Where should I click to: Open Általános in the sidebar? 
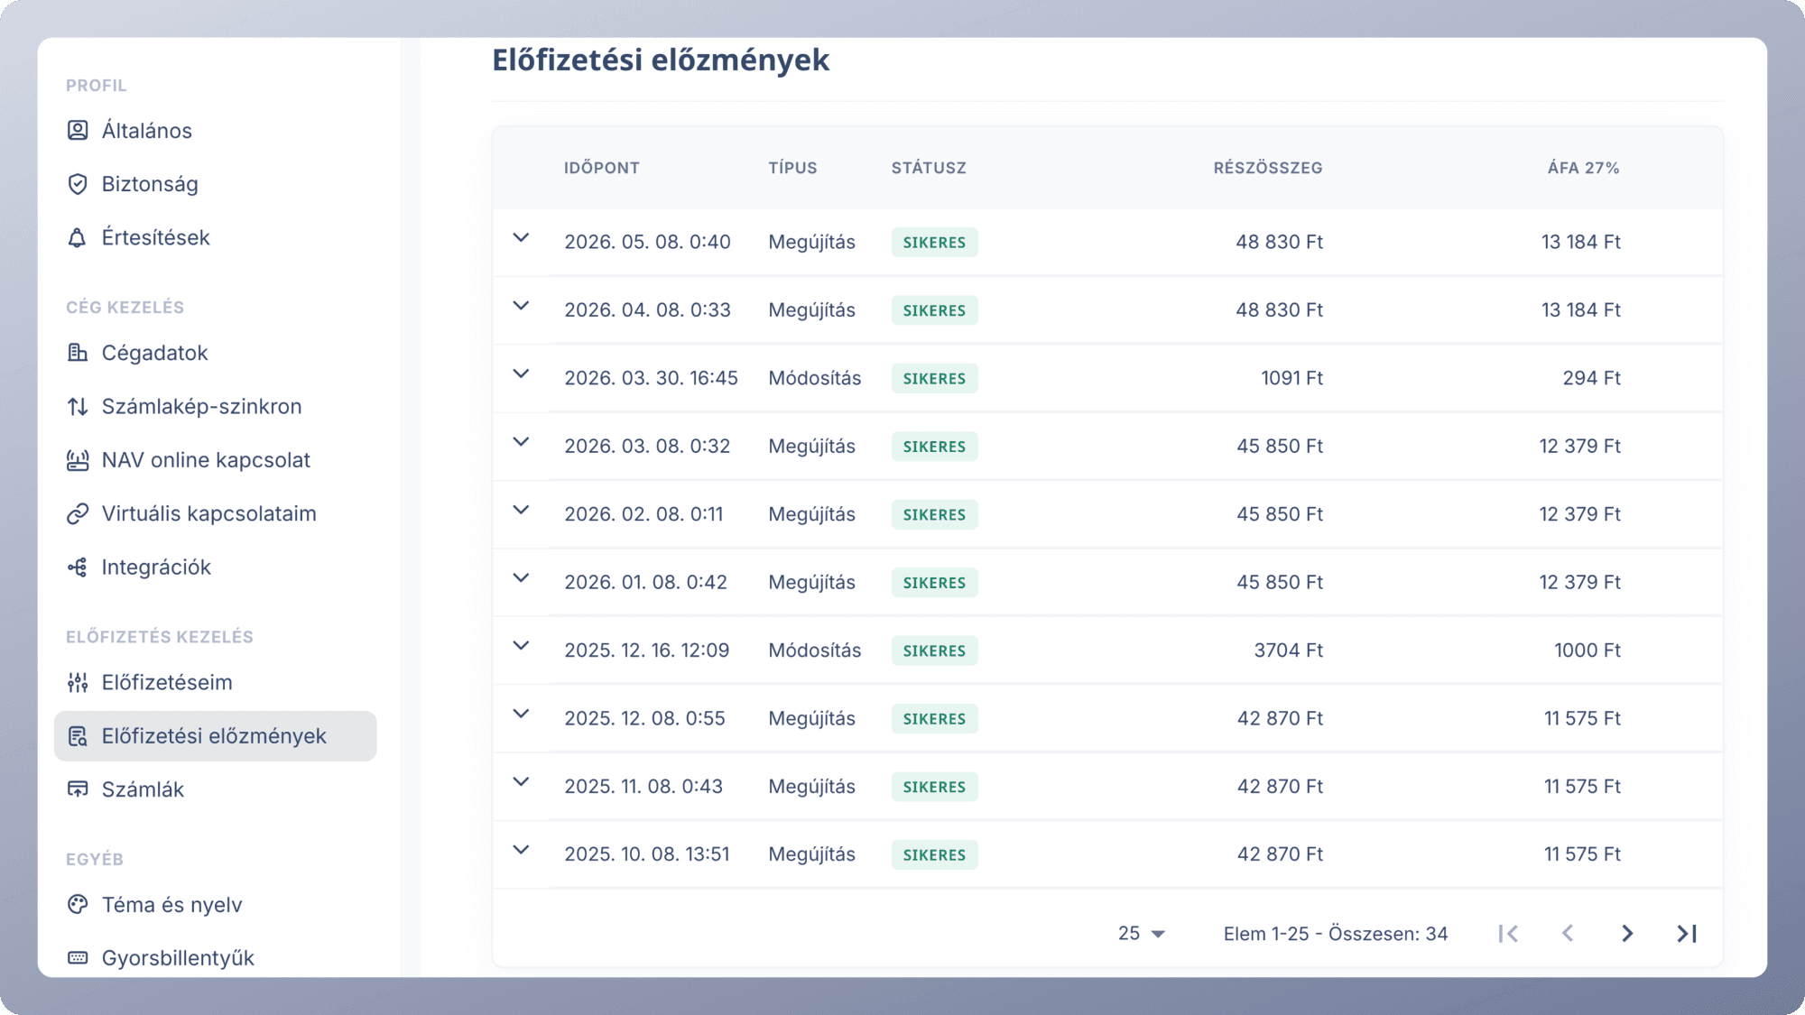click(x=215, y=131)
